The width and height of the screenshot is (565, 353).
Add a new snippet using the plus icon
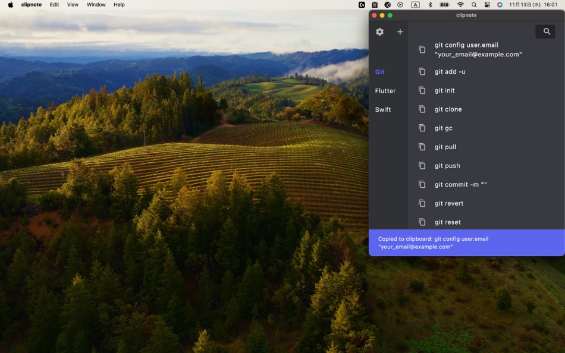(x=400, y=31)
